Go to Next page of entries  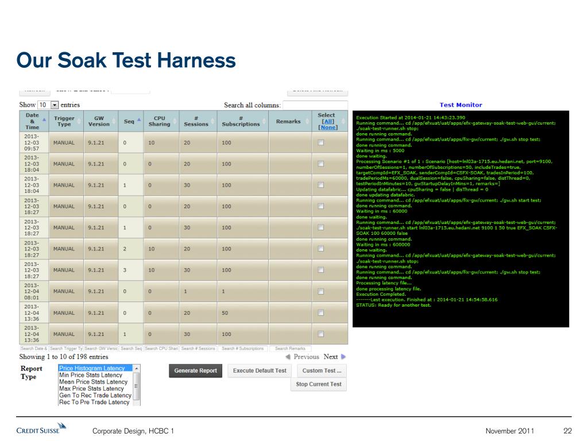click(x=335, y=357)
